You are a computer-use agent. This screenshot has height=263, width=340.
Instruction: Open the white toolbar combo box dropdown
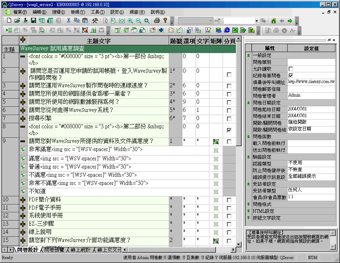pyautogui.click(x=257, y=21)
